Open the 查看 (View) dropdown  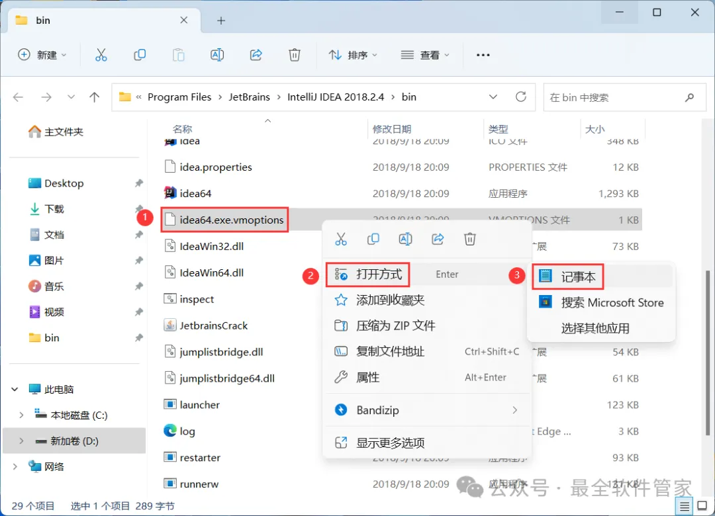(424, 55)
